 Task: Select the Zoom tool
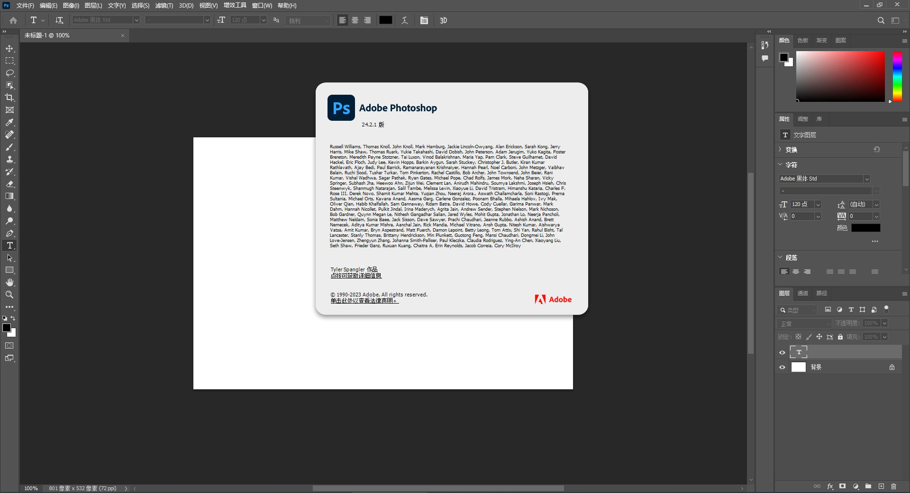[9, 295]
